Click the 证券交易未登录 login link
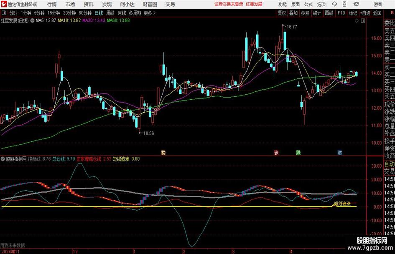Viewport: 395px width, 254px height. coord(229,4)
